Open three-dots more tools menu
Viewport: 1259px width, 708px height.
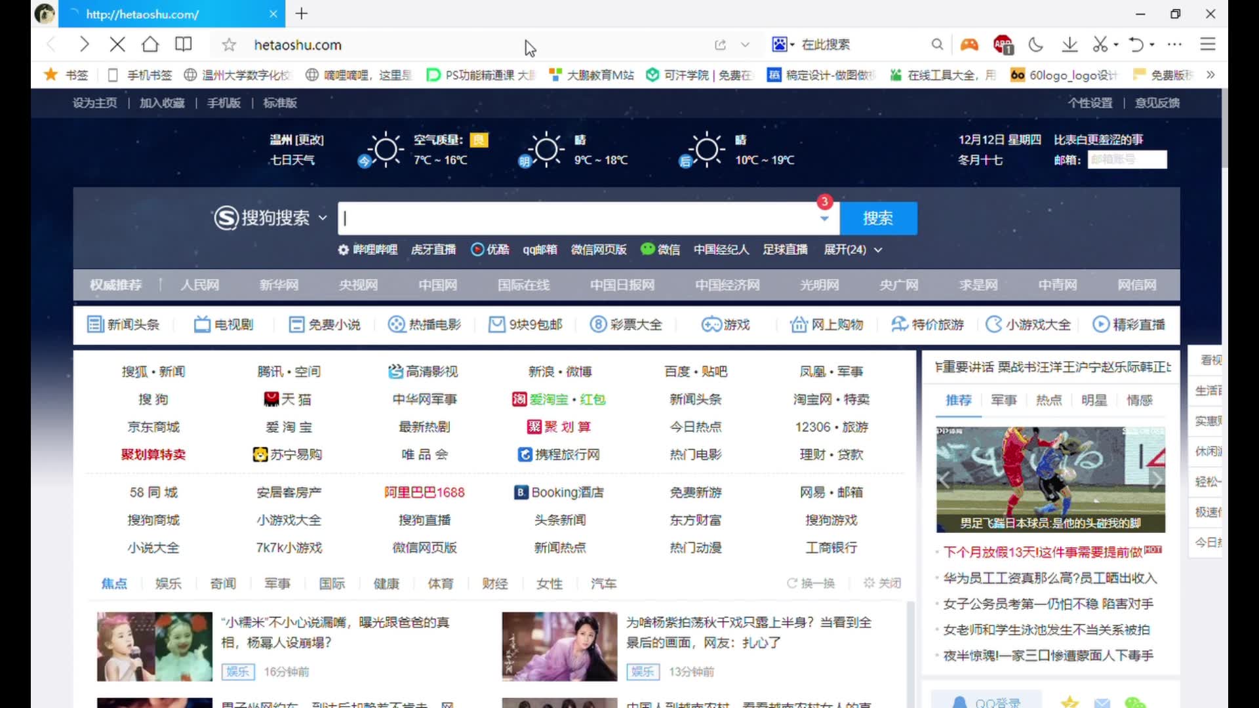tap(1174, 45)
